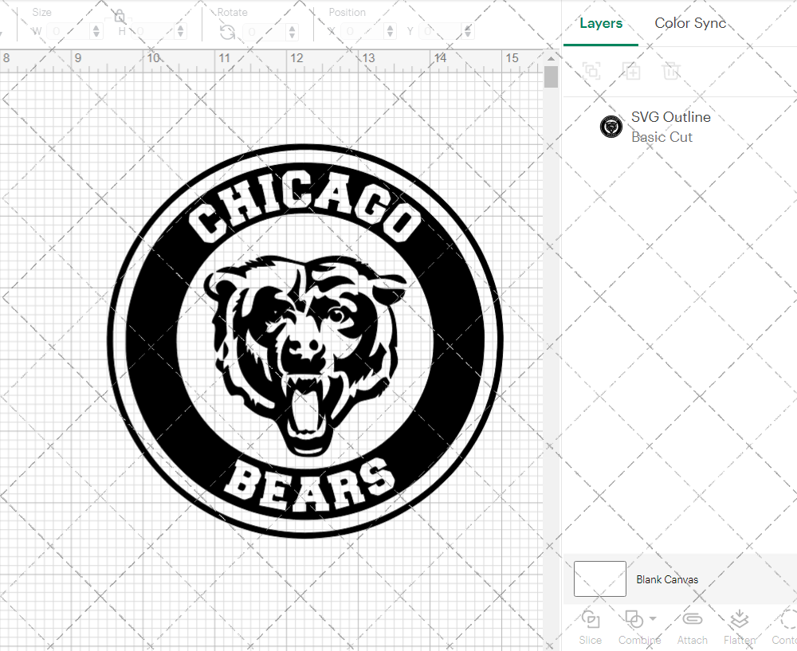This screenshot has height=651, width=797.
Task: Open the Combine dropdown arrow
Action: pyautogui.click(x=653, y=618)
